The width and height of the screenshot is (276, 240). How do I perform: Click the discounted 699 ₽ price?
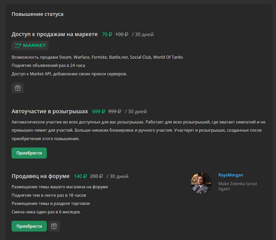(99, 111)
